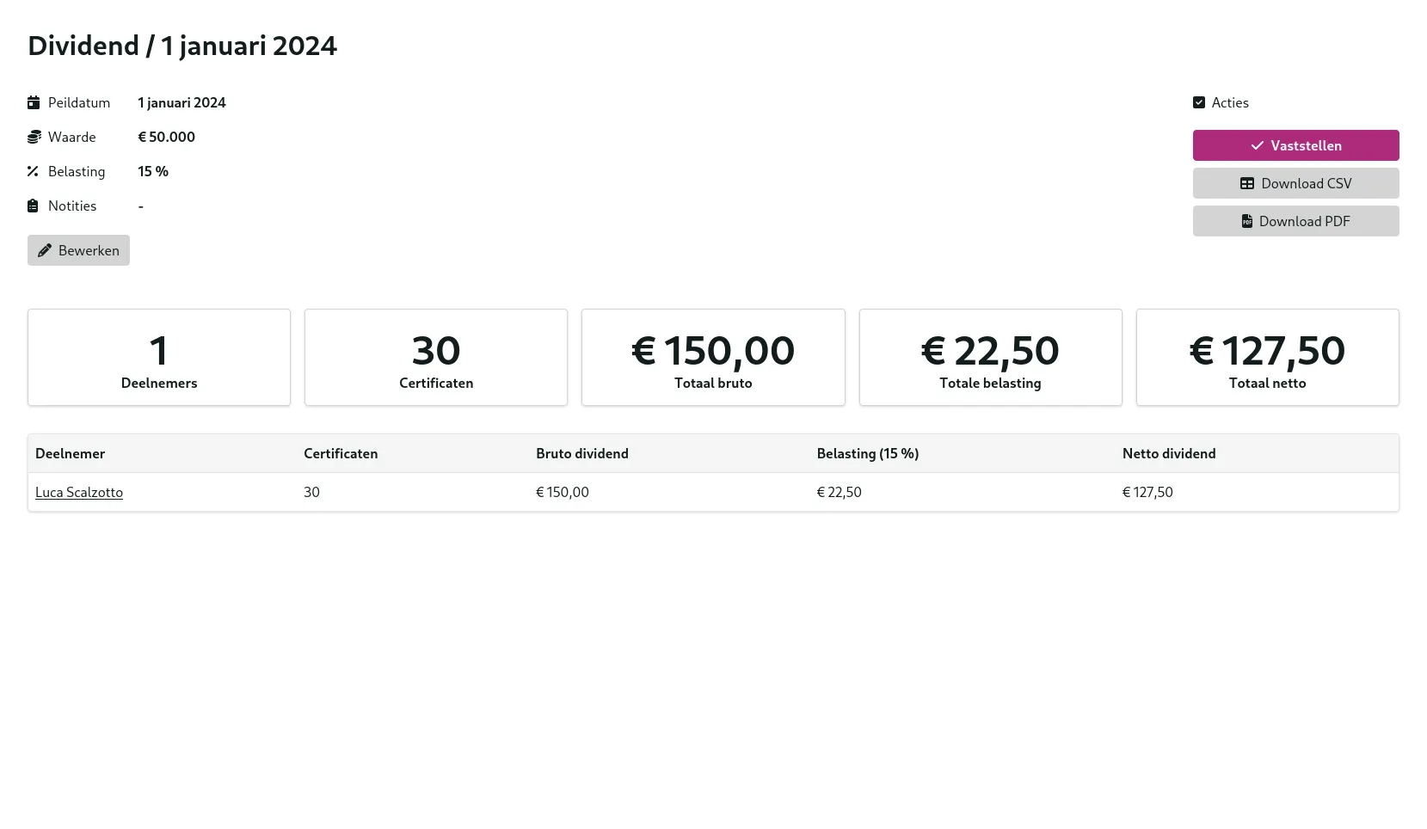This screenshot has width=1427, height=829.
Task: Select the Totaal netto summary card
Action: click(x=1267, y=357)
